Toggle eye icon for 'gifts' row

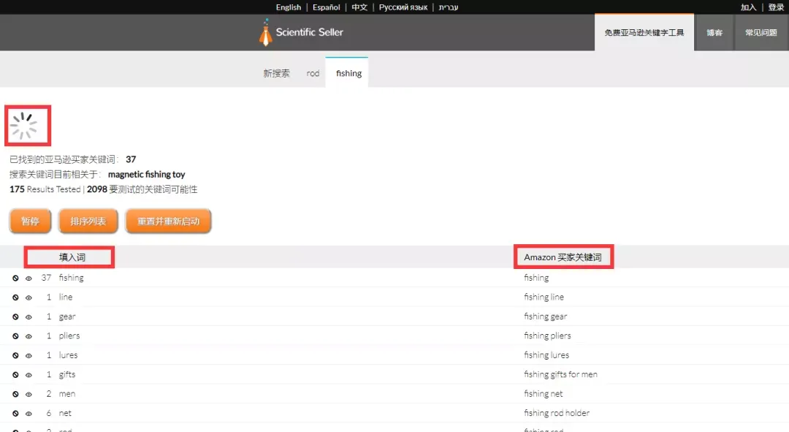[28, 374]
